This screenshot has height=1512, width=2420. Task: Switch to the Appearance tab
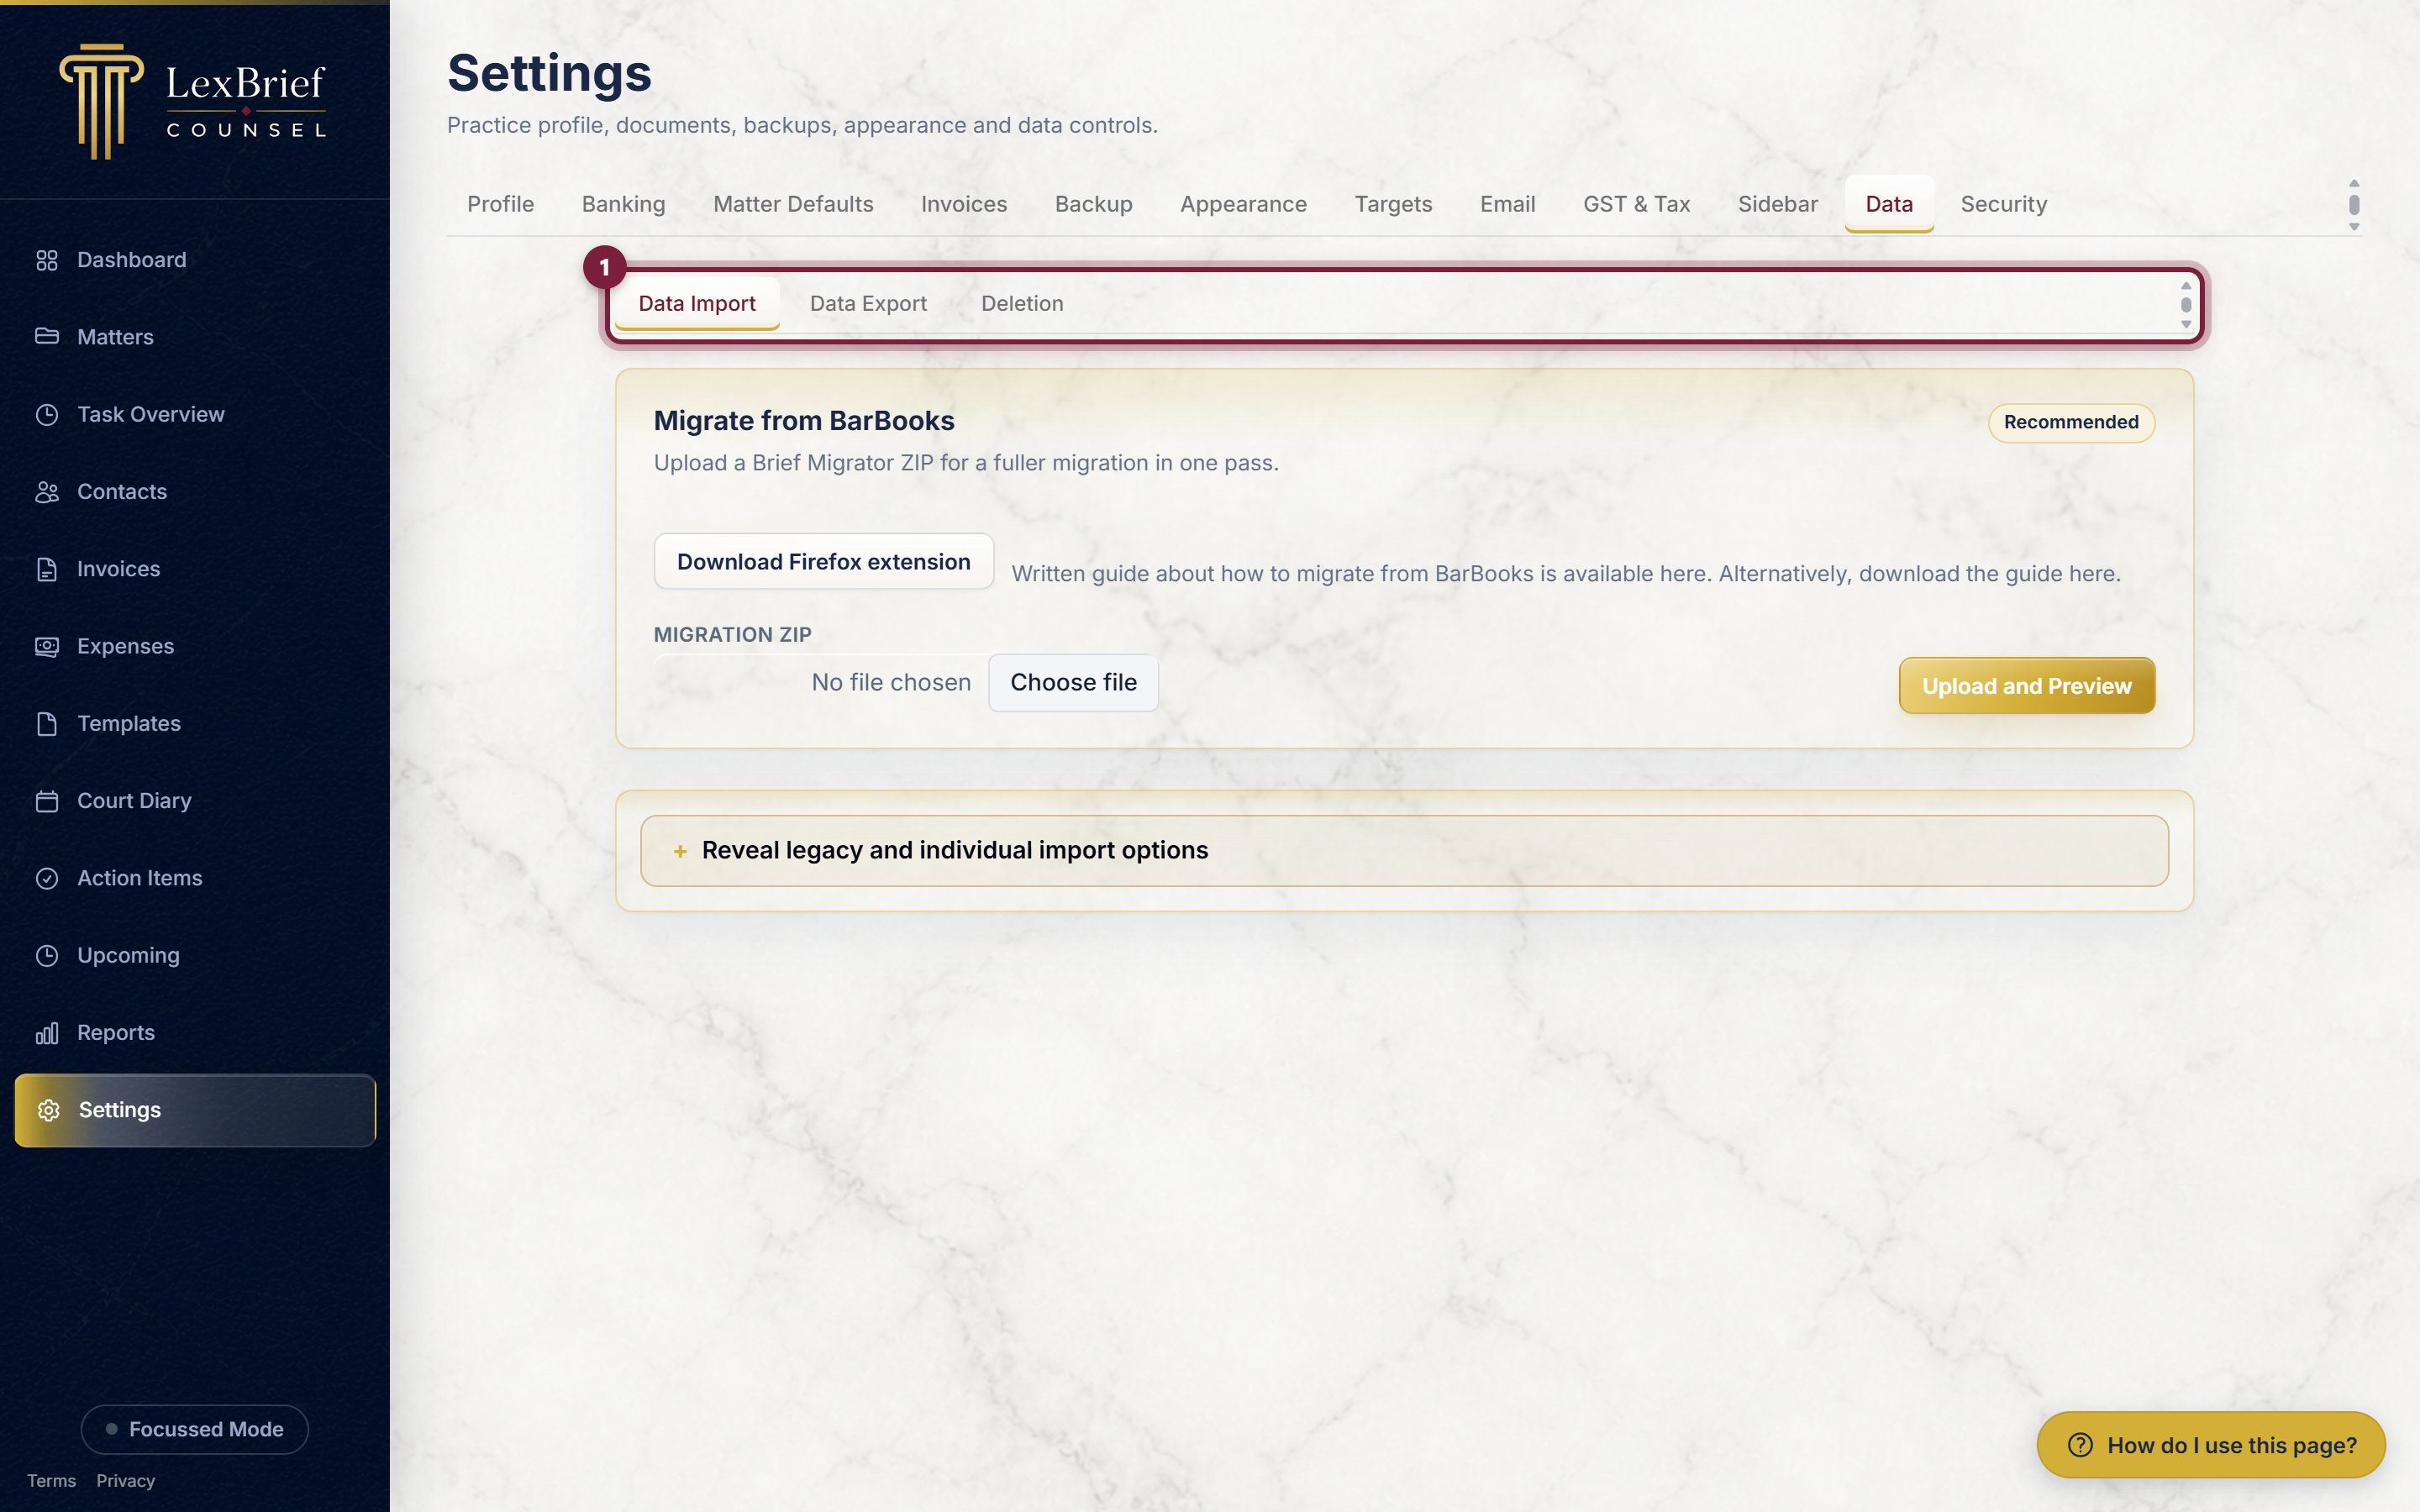point(1243,204)
